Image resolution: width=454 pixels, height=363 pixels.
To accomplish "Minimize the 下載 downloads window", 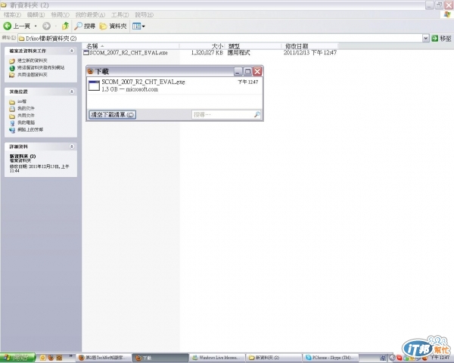I will pos(238,71).
